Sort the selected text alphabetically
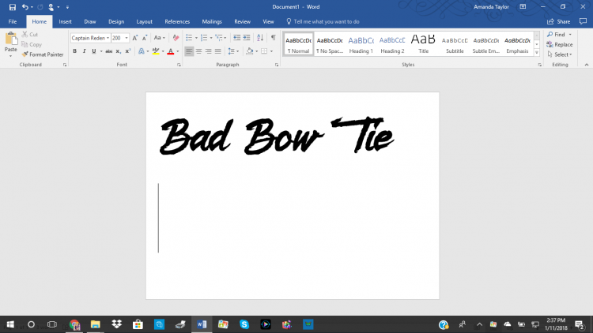The height and width of the screenshot is (333, 593). [x=260, y=38]
